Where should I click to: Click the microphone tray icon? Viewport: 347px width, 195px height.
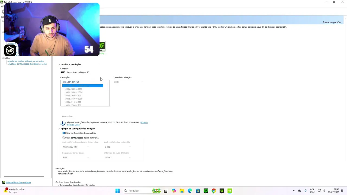click(x=306, y=191)
